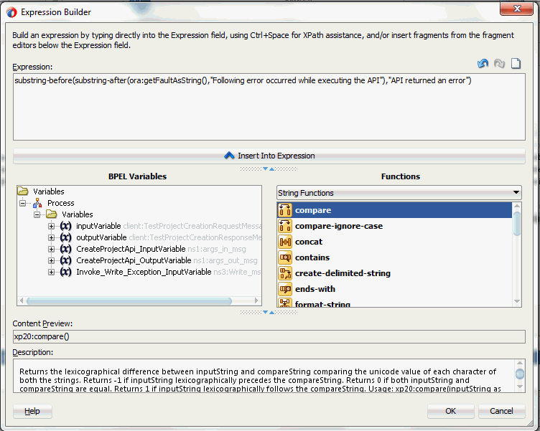
Task: Select the compare-ignore-case function label
Action: tap(339, 226)
